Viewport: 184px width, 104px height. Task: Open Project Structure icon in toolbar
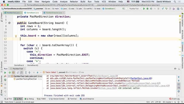point(178,9)
